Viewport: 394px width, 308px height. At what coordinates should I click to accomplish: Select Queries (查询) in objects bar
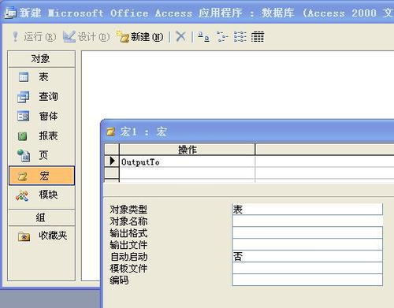[x=42, y=97]
